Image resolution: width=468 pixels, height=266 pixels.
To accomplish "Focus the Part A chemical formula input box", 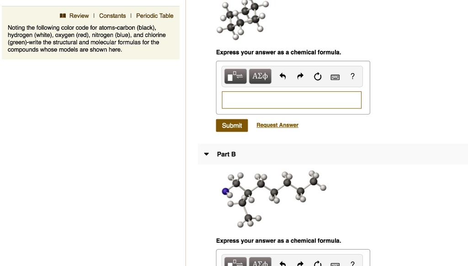I will [292, 100].
